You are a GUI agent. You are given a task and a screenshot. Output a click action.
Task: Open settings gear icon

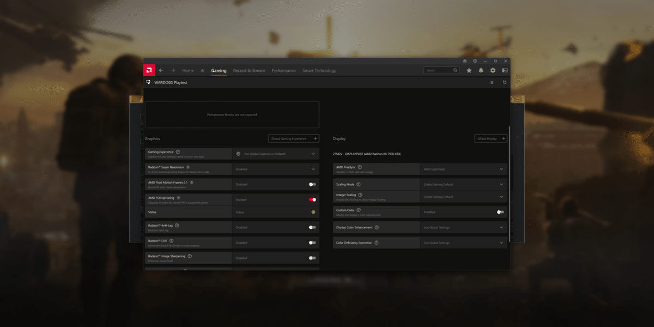click(x=493, y=70)
